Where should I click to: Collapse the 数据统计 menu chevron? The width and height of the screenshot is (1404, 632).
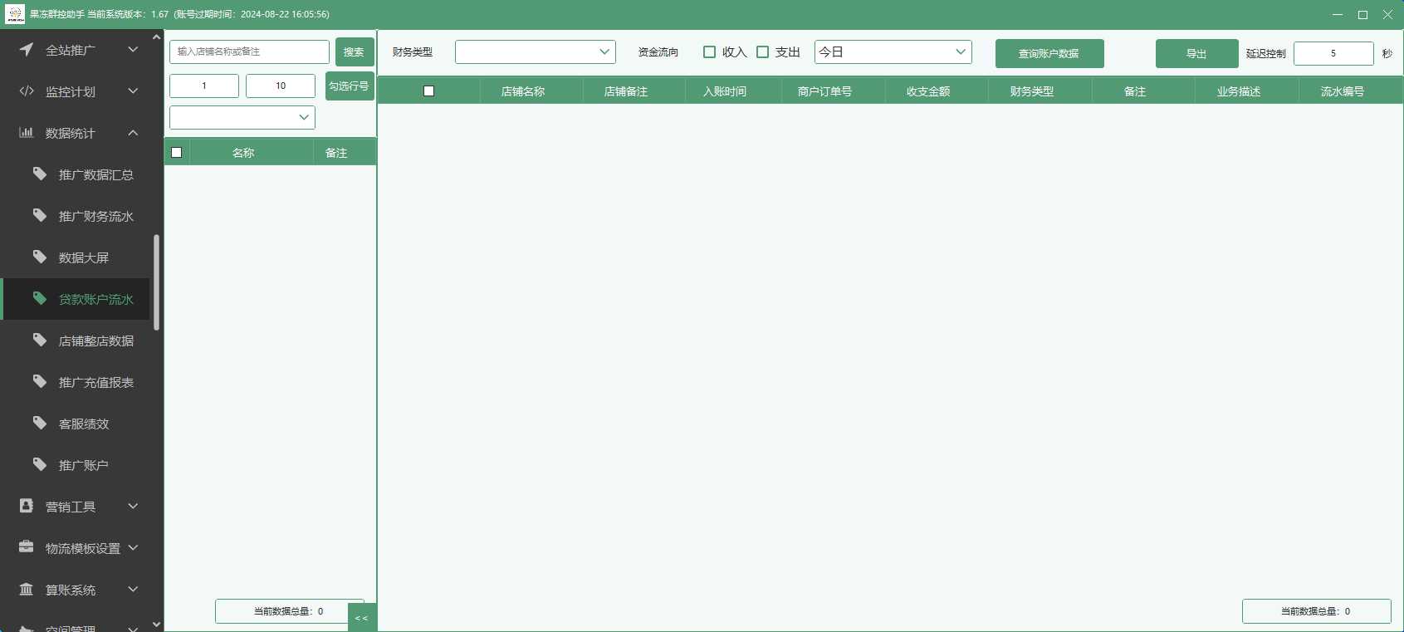133,133
